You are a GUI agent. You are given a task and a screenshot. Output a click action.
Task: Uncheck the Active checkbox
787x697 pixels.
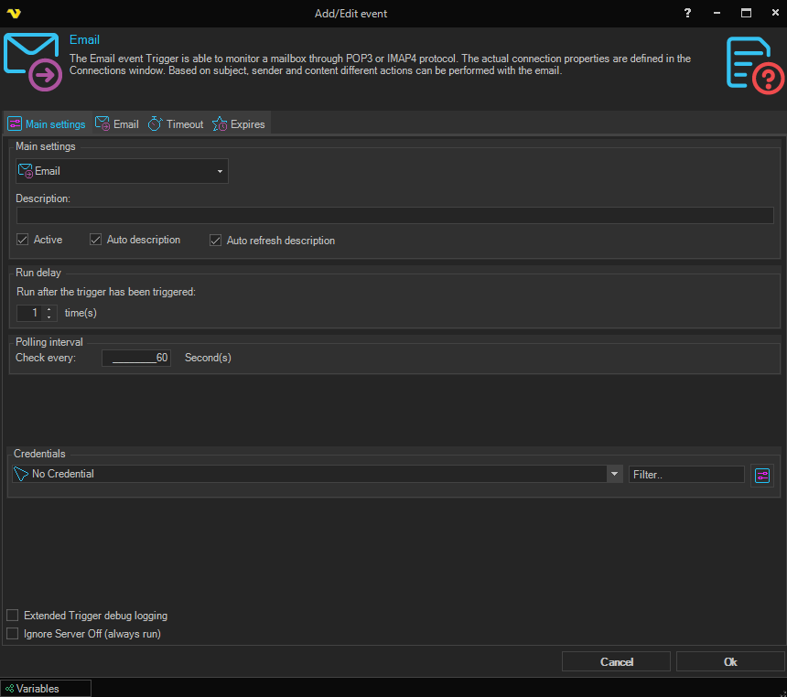(x=23, y=240)
